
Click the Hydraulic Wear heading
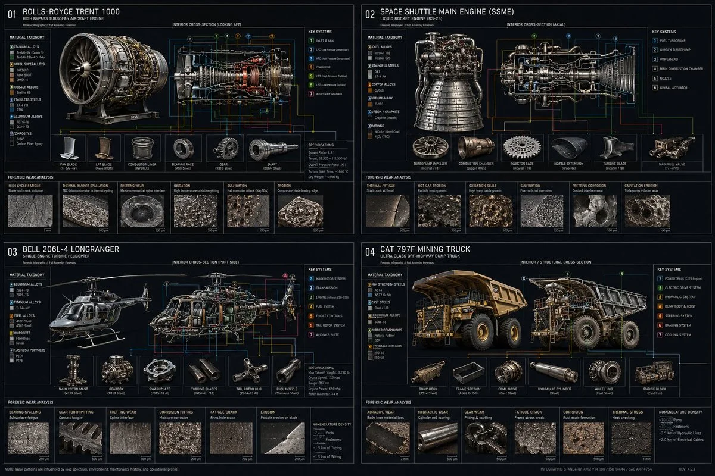[x=433, y=411]
